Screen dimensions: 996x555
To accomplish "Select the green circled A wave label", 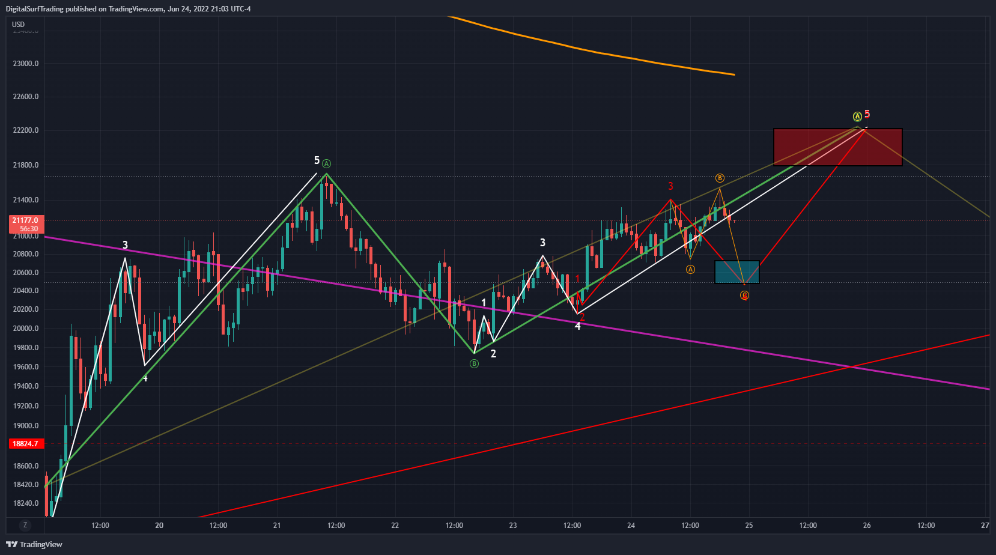I will point(326,163).
